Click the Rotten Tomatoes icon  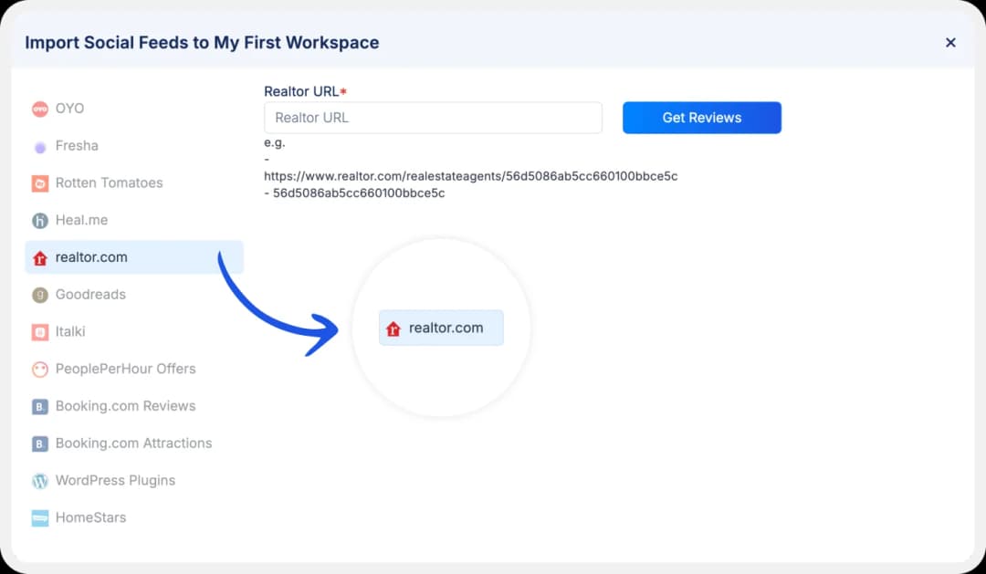[39, 183]
